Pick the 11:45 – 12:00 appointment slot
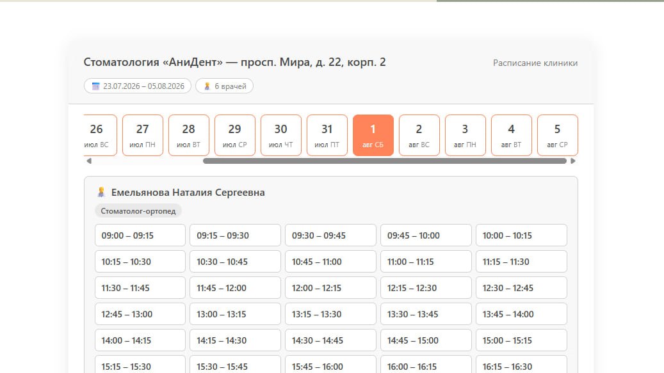 click(236, 287)
